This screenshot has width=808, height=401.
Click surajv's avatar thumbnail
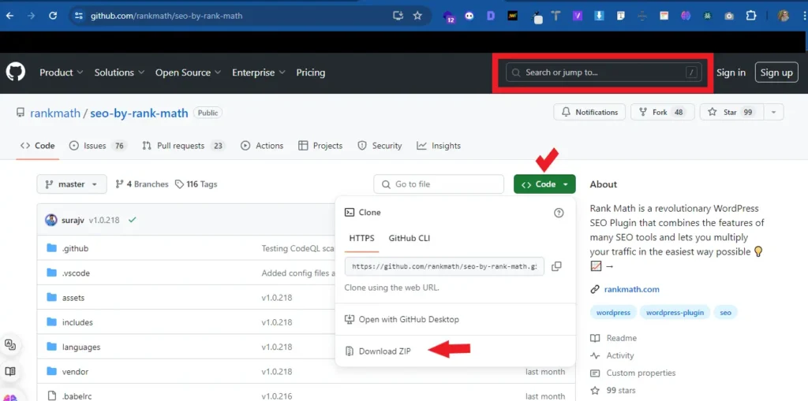coord(51,220)
